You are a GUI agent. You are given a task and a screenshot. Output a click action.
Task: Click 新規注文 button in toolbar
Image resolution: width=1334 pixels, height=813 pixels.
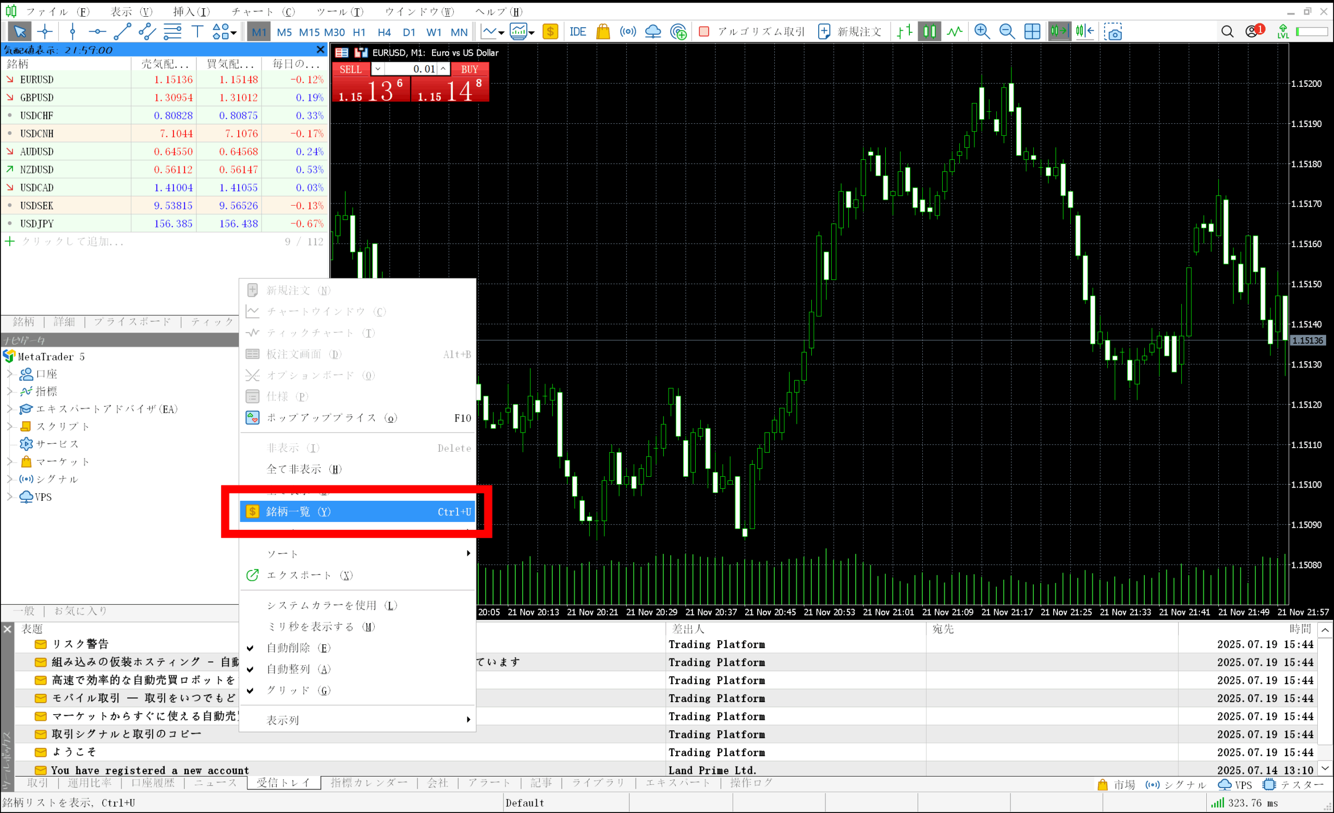coord(849,32)
